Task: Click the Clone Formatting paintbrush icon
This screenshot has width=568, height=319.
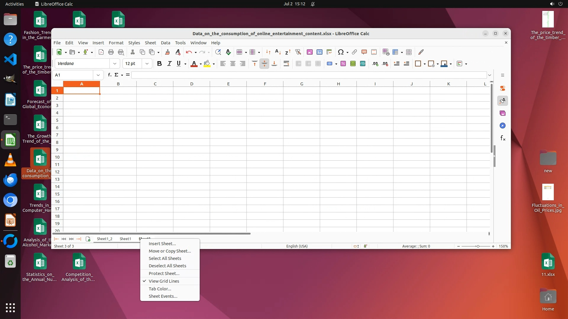Action: (167, 52)
